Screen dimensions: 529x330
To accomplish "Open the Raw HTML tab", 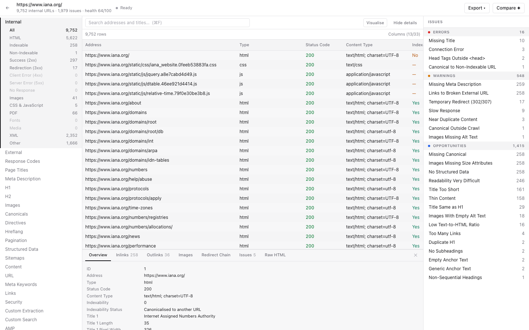I will pos(275,255).
